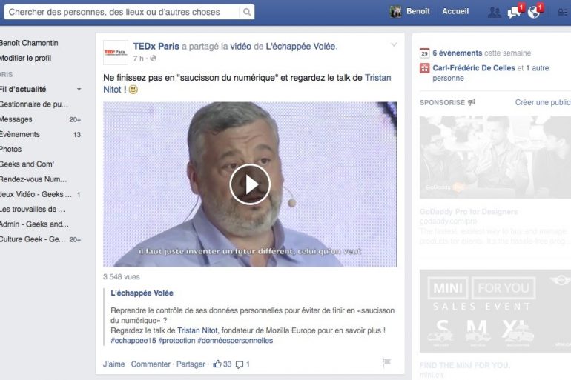The height and width of the screenshot is (380, 571).
Task: Select Messages in the left sidebar
Action: [x=16, y=119]
